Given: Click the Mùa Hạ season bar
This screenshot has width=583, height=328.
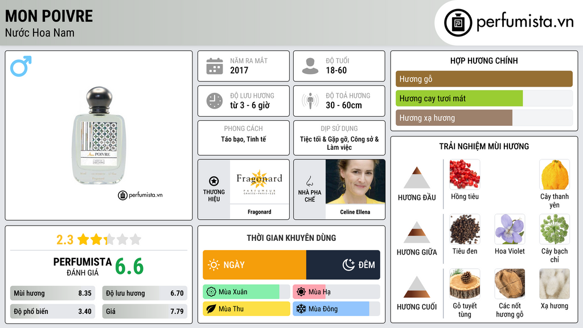Looking at the screenshot, I should pyautogui.click(x=336, y=292).
